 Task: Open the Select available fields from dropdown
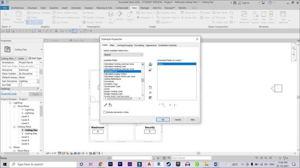coord(123,55)
